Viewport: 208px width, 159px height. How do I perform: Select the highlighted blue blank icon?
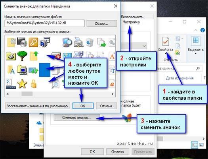(45, 70)
